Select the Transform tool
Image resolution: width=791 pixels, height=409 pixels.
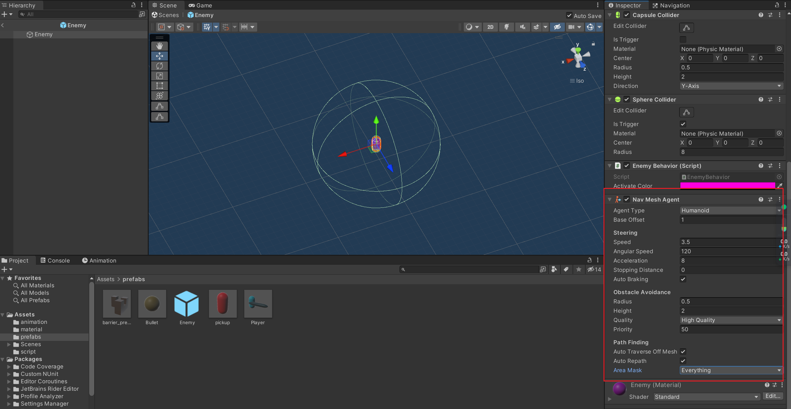click(x=160, y=96)
